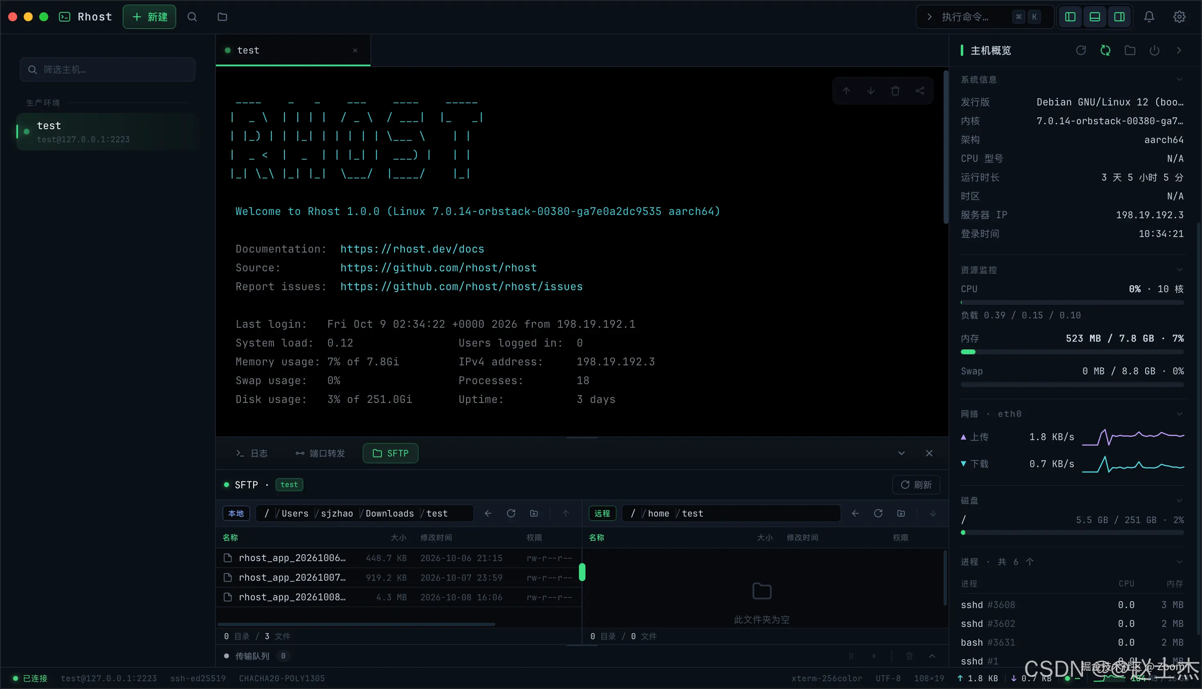Go back in local SFTP pane
This screenshot has width=1202, height=689.
tap(488, 513)
